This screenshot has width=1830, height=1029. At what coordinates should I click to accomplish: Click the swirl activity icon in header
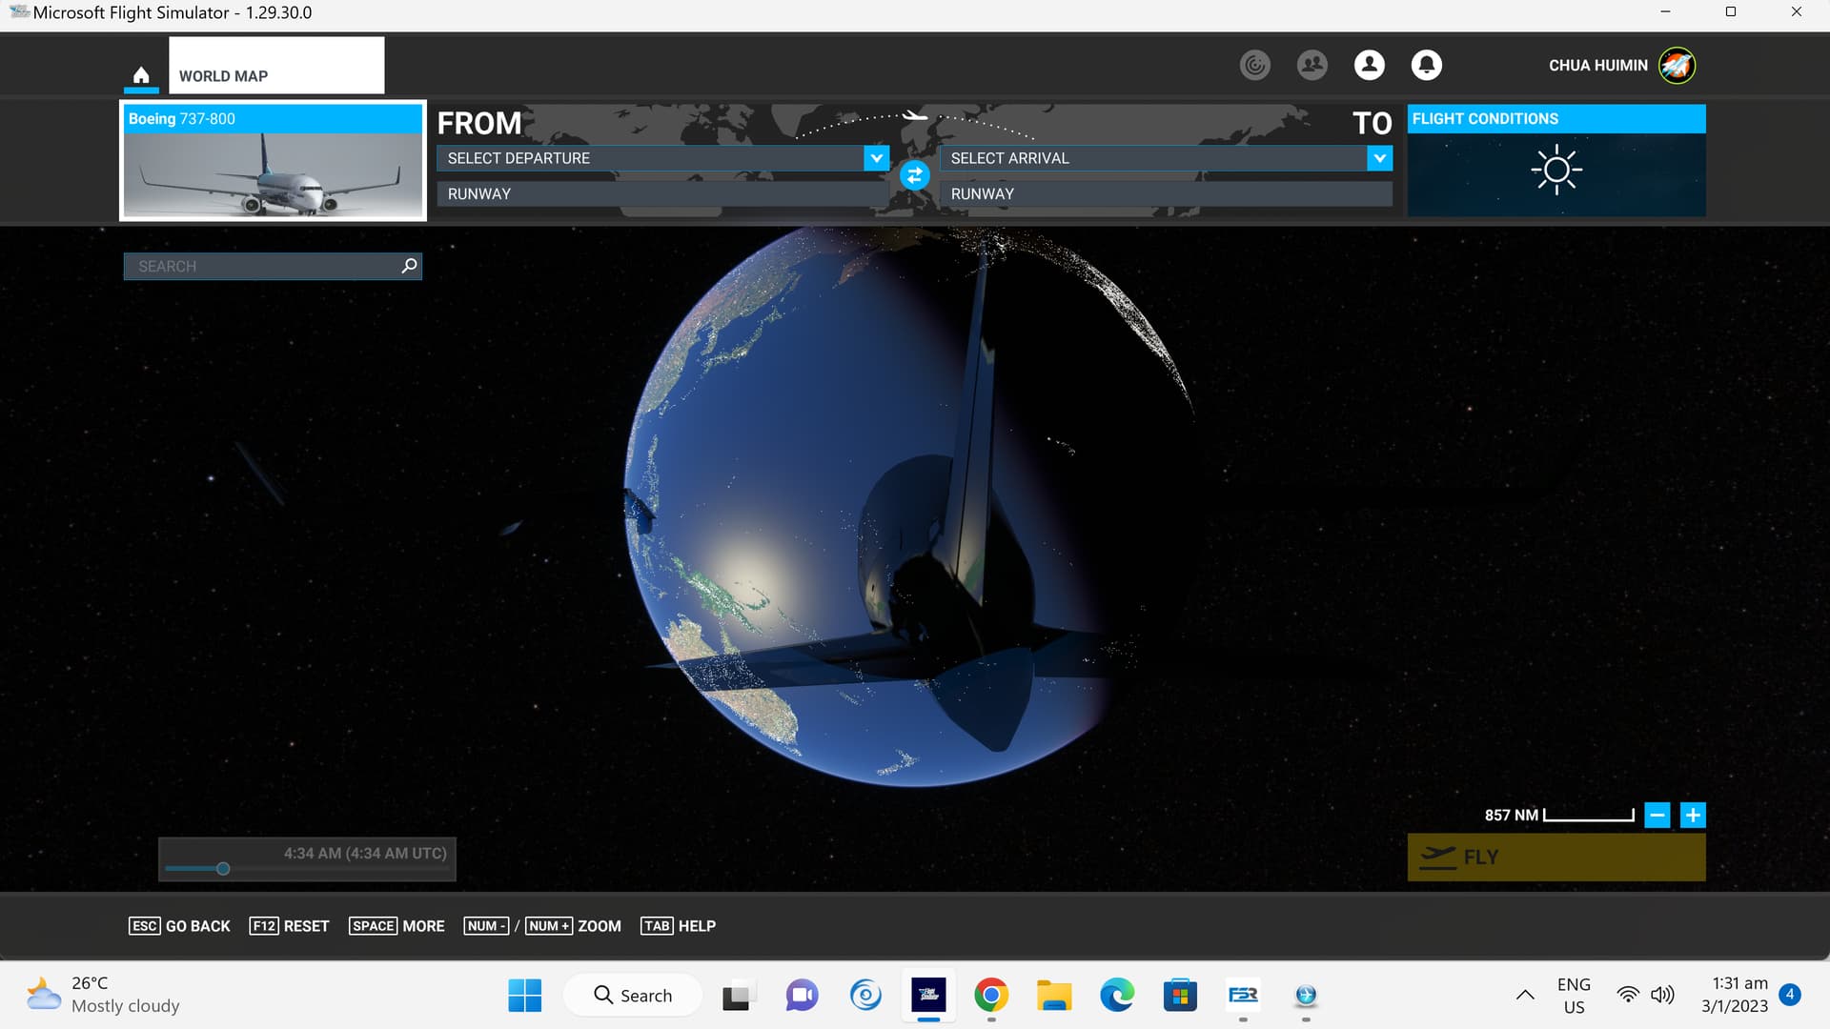(1254, 65)
